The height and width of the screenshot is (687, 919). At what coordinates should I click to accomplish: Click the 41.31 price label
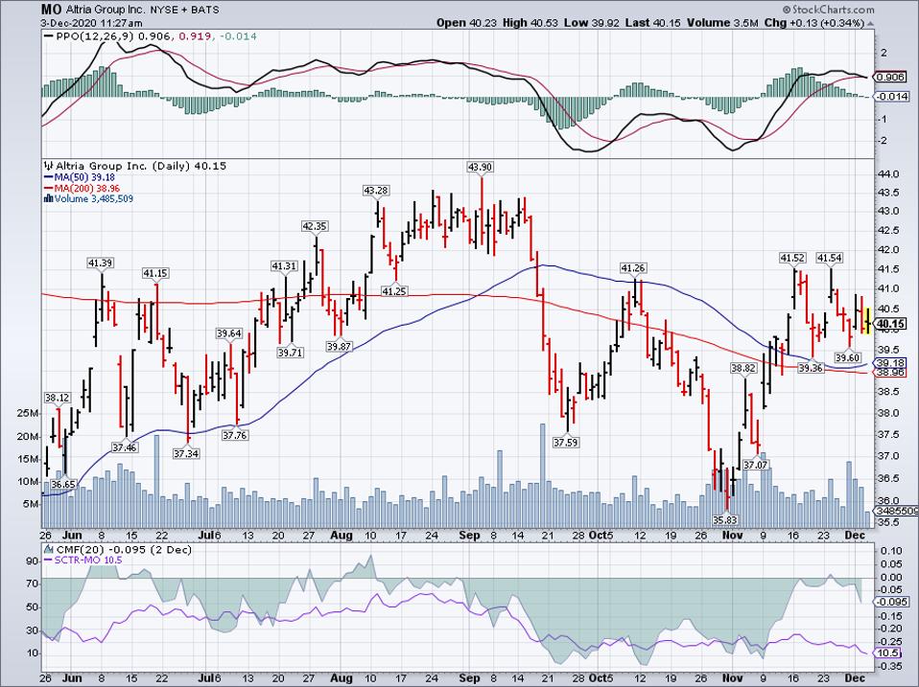tap(284, 265)
